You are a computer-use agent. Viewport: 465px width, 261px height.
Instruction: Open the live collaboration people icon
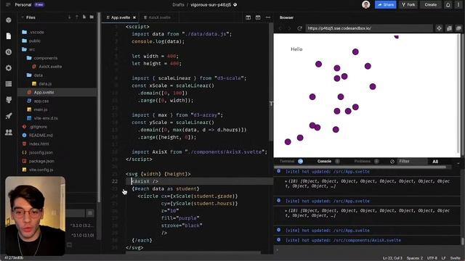pyautogui.click(x=9, y=132)
